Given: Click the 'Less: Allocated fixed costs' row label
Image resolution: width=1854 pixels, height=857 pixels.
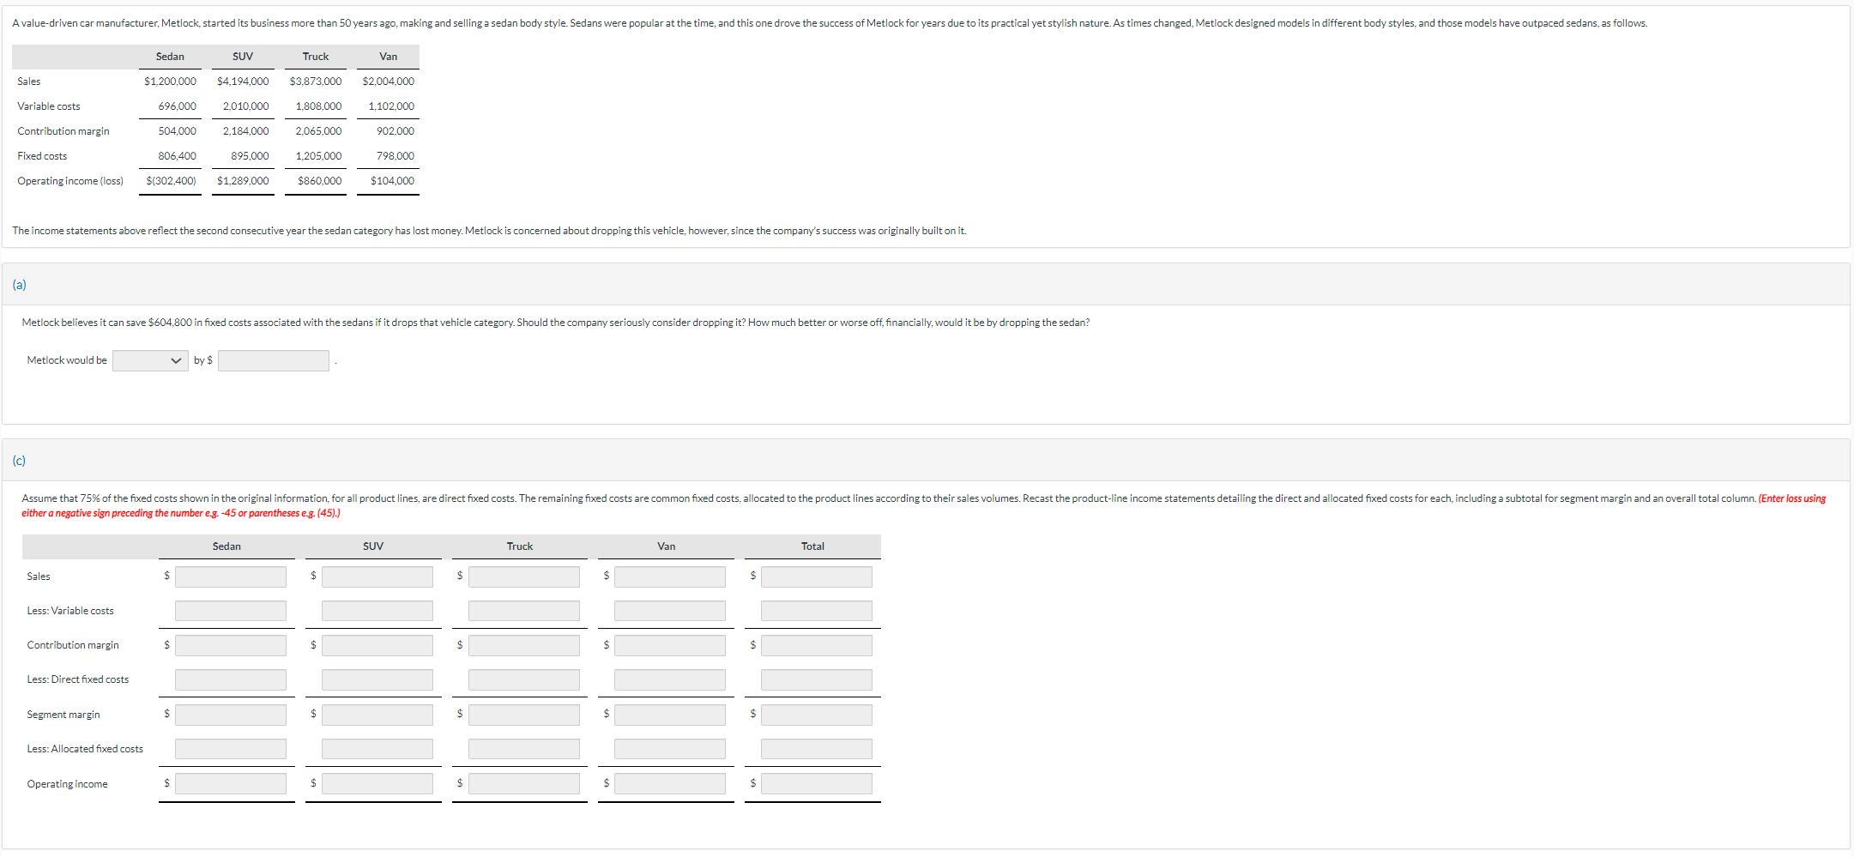Looking at the screenshot, I should (85, 749).
